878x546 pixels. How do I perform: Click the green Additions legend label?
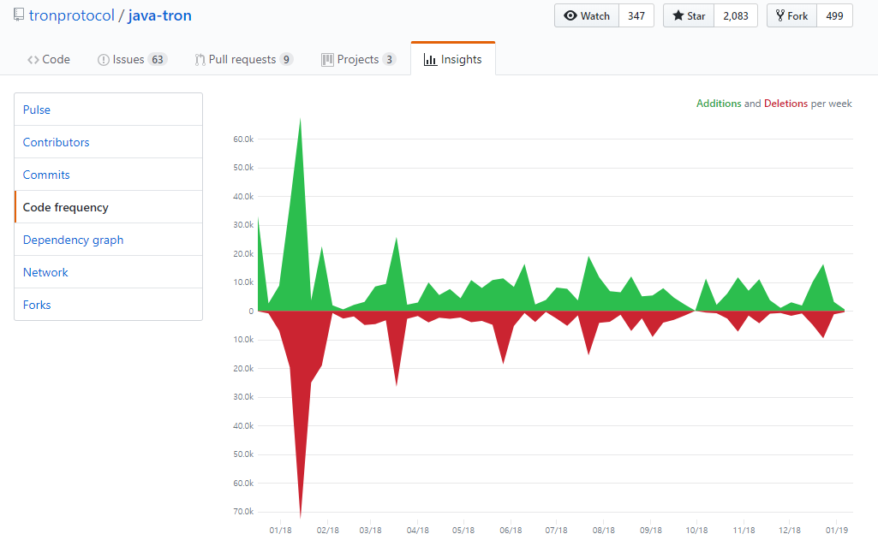(719, 104)
